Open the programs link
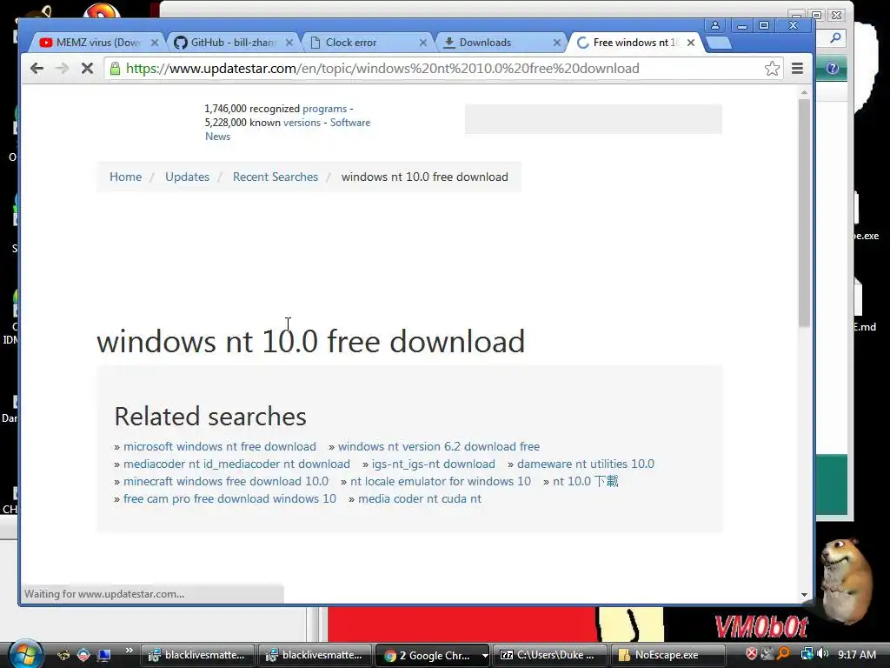Screen dimensions: 890x668 point(324,109)
